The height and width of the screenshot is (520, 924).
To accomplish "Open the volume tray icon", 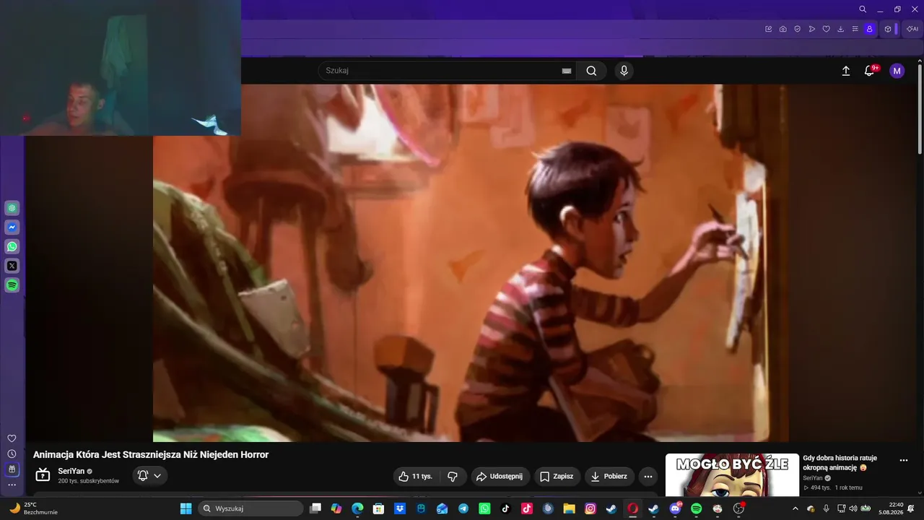I will [853, 508].
